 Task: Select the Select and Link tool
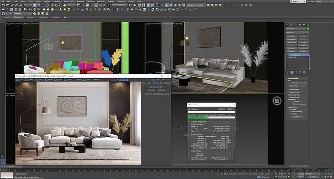coord(12,5)
